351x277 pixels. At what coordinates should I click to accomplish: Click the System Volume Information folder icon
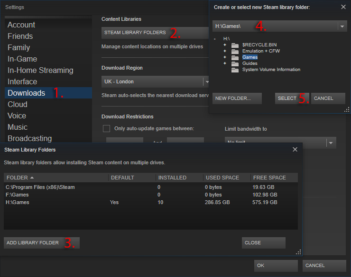tap(235, 70)
